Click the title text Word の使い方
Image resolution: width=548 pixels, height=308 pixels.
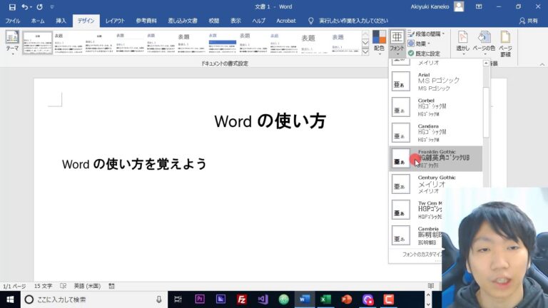tap(270, 120)
